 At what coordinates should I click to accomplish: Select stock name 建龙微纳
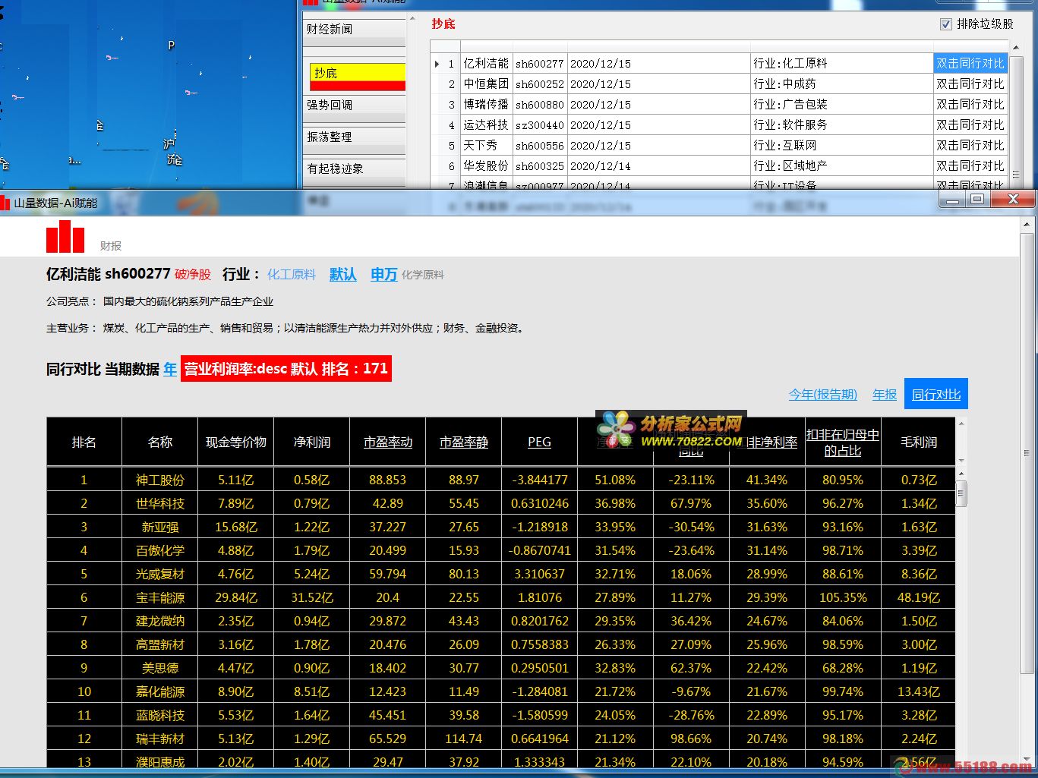tap(160, 621)
